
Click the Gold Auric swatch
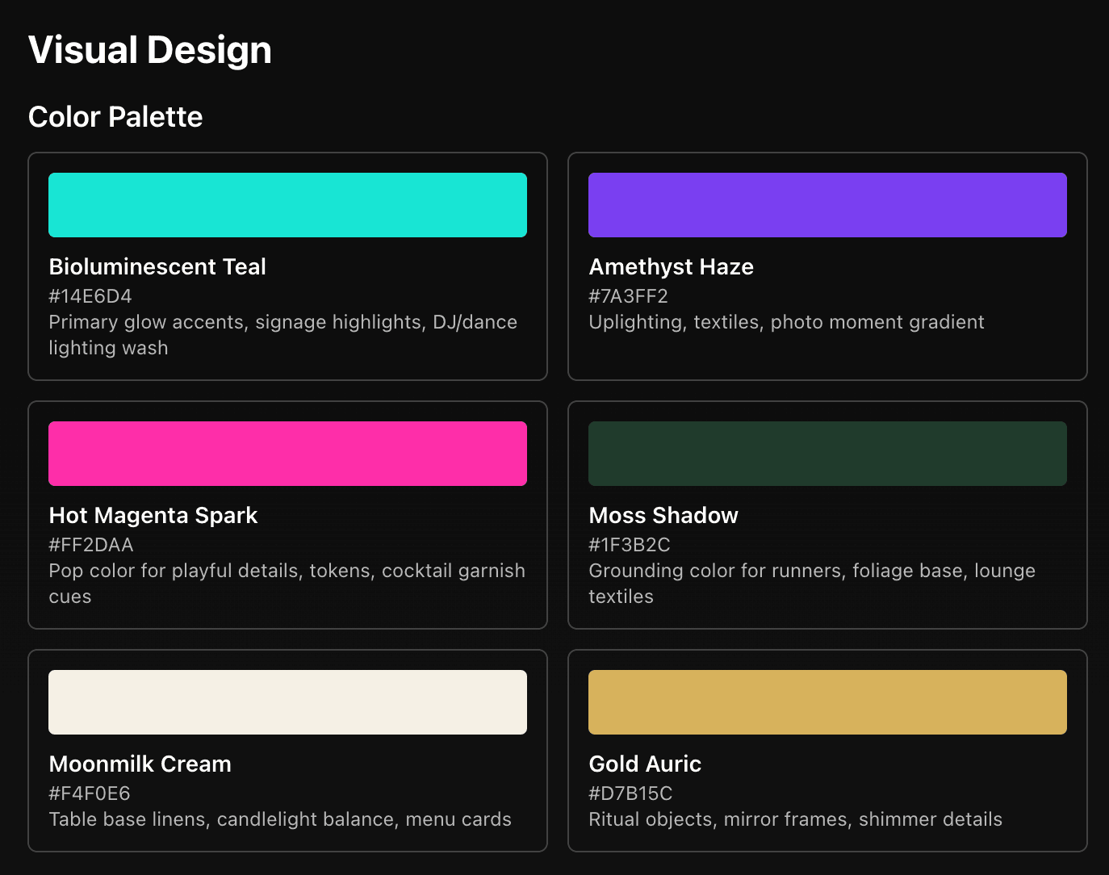pos(827,701)
